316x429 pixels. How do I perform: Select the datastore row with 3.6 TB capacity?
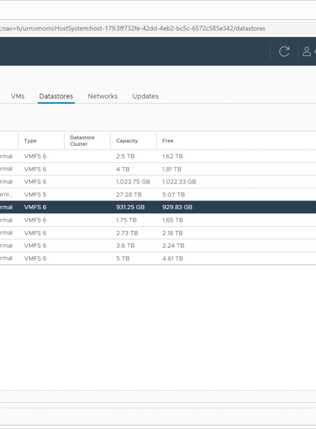(x=158, y=246)
